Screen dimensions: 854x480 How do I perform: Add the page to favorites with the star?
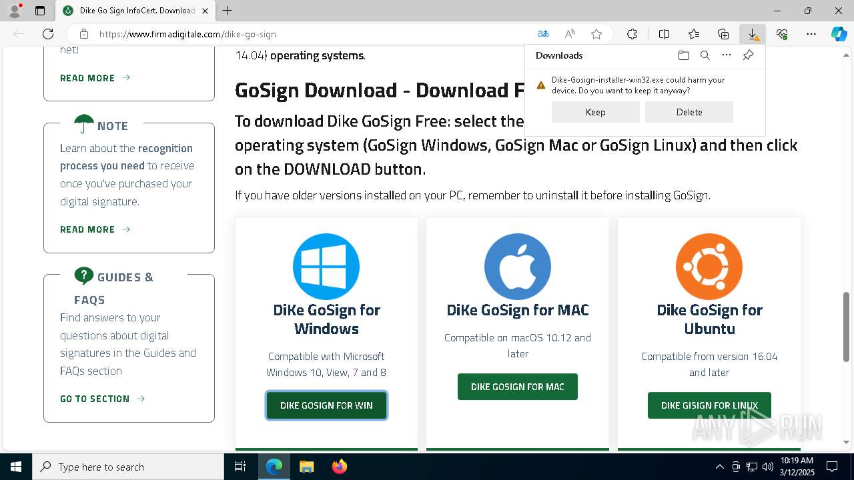596,34
